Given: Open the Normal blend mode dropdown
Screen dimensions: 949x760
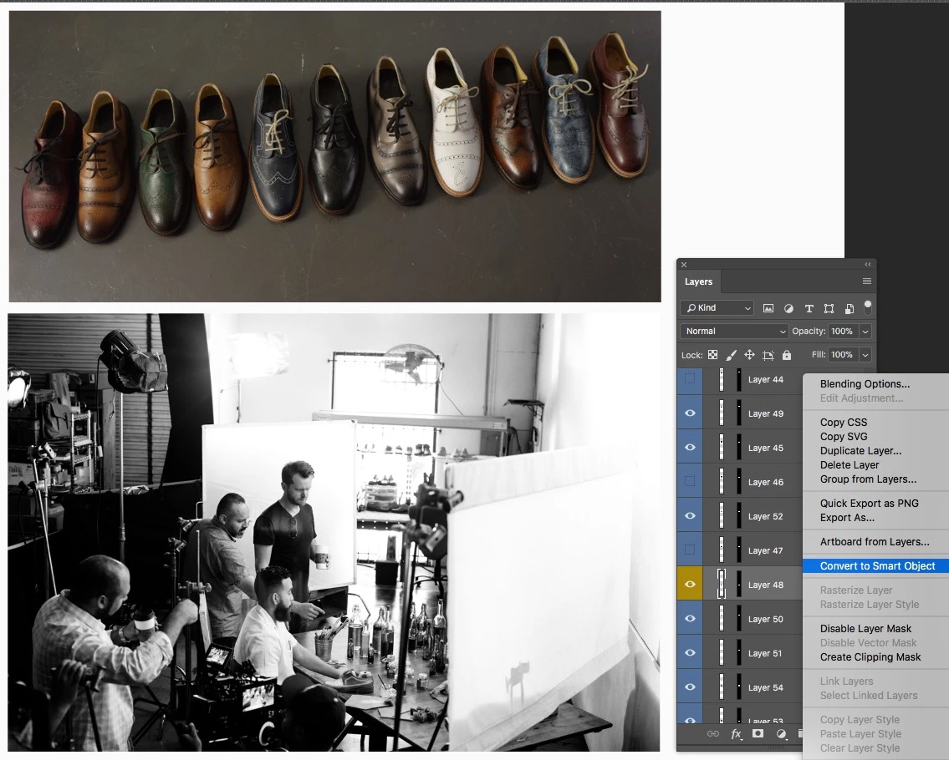Looking at the screenshot, I should (734, 332).
